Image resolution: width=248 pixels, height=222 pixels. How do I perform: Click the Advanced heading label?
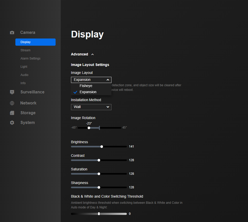tap(79, 54)
